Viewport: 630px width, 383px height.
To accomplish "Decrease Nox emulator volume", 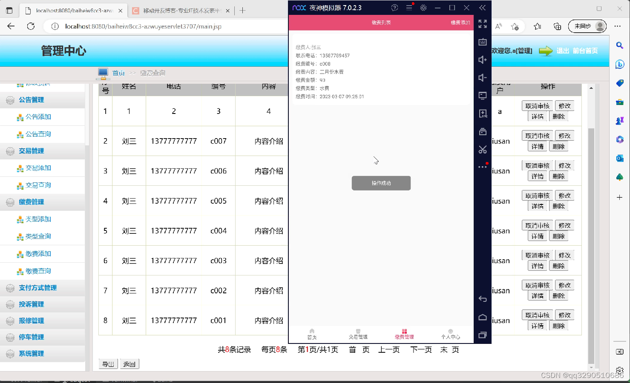I will [x=482, y=77].
